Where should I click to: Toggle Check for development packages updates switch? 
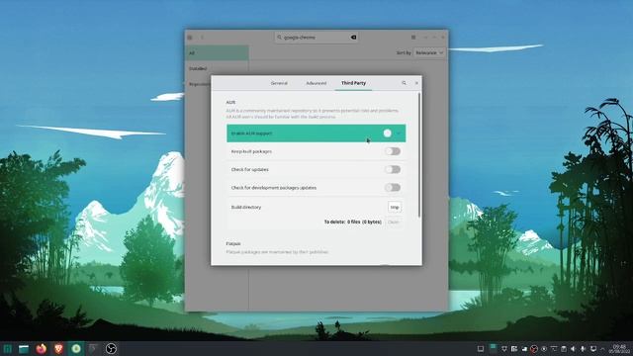point(393,188)
